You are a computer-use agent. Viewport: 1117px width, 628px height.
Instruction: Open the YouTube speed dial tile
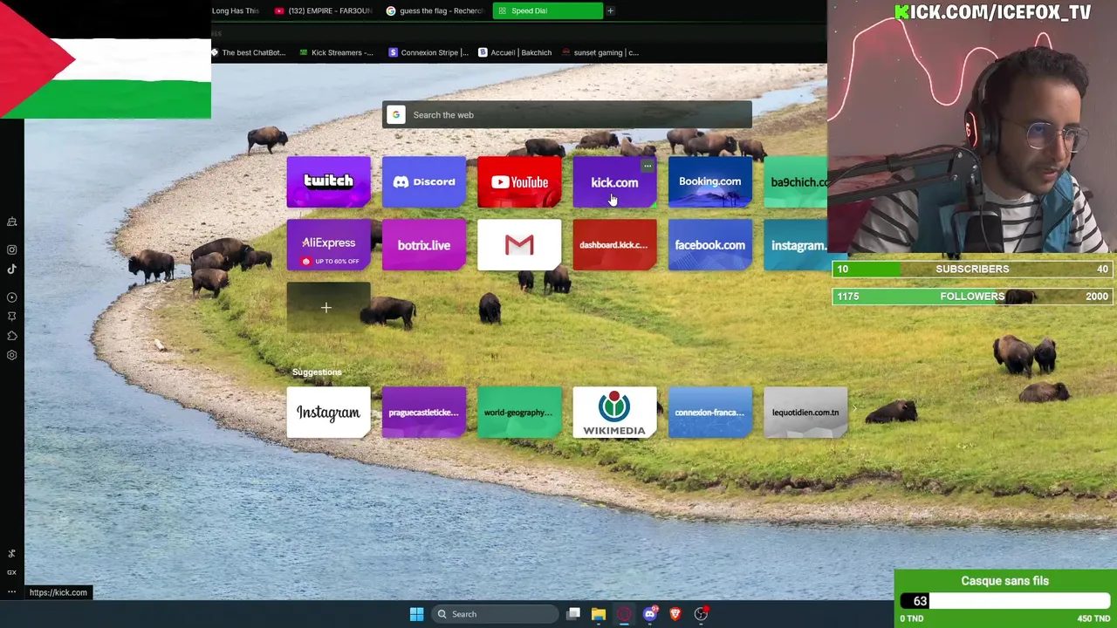click(519, 182)
